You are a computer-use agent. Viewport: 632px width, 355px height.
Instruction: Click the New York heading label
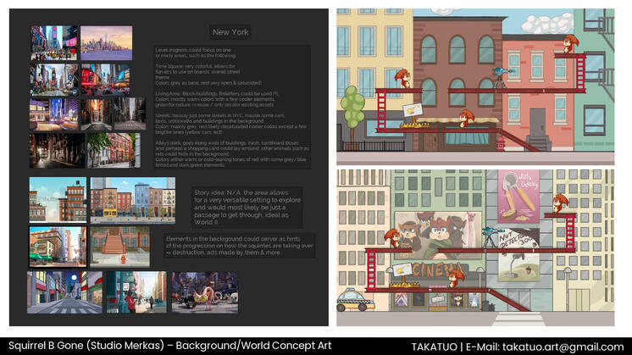[231, 33]
